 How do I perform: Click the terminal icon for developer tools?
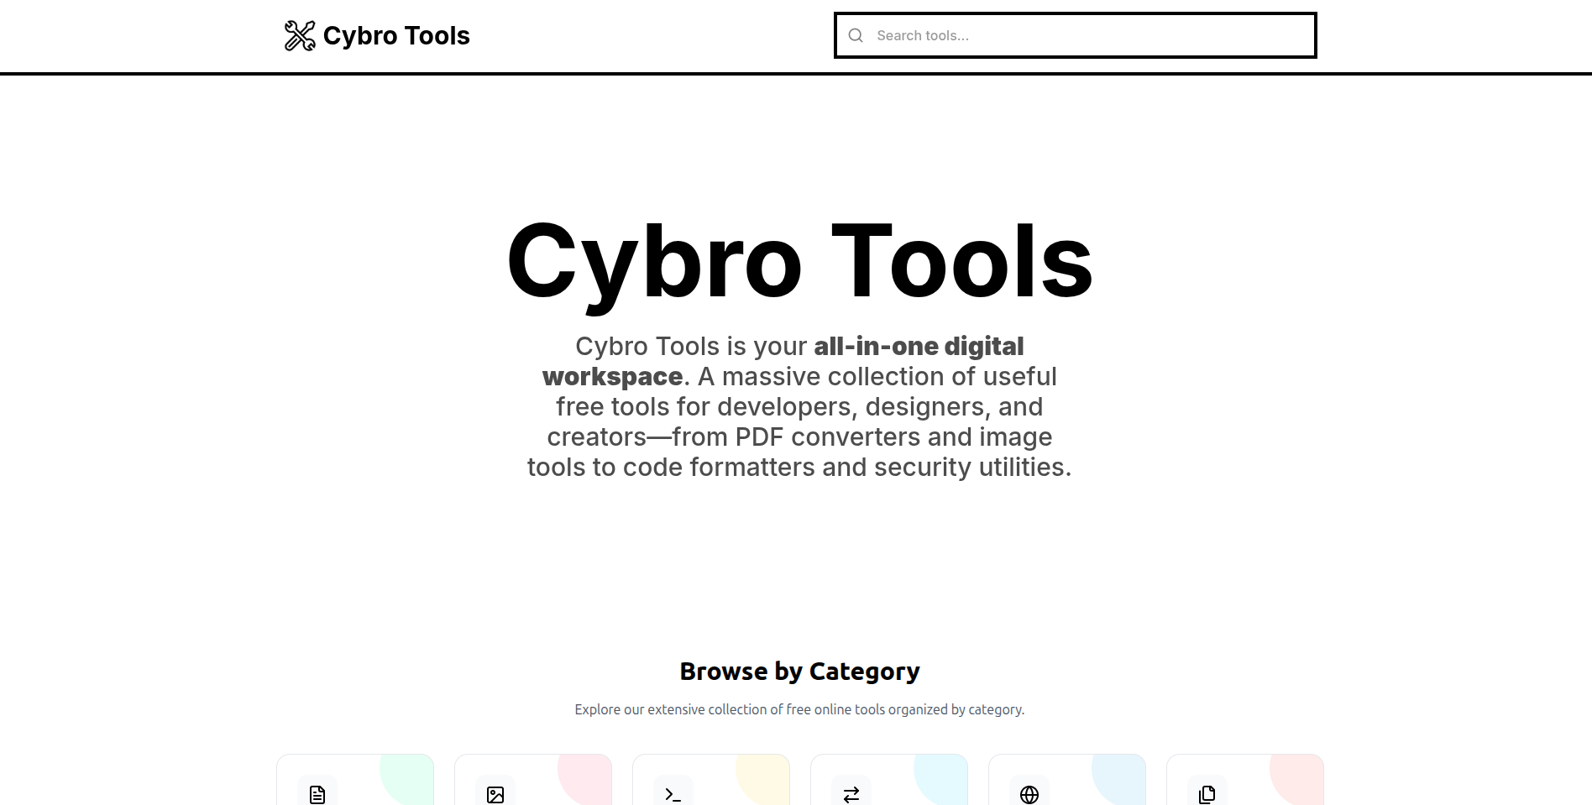click(673, 794)
